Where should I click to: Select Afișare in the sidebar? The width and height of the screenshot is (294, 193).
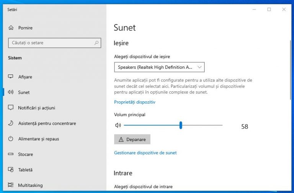point(25,77)
